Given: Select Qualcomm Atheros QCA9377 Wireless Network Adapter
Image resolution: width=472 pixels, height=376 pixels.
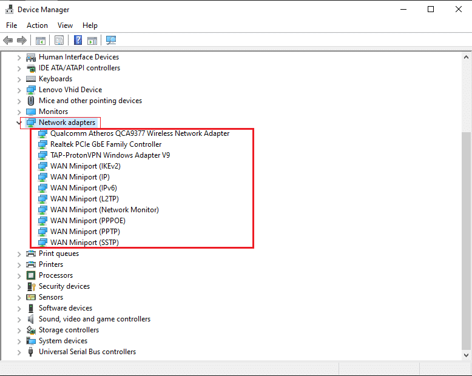Looking at the screenshot, I should coord(140,133).
